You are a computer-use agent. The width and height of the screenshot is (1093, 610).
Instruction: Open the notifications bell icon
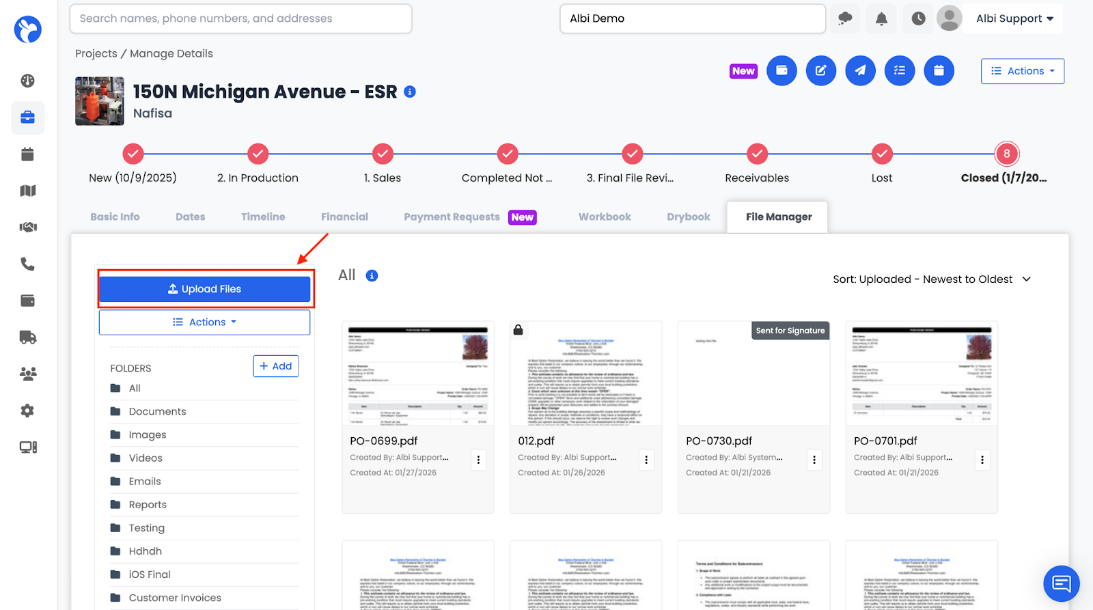tap(881, 18)
